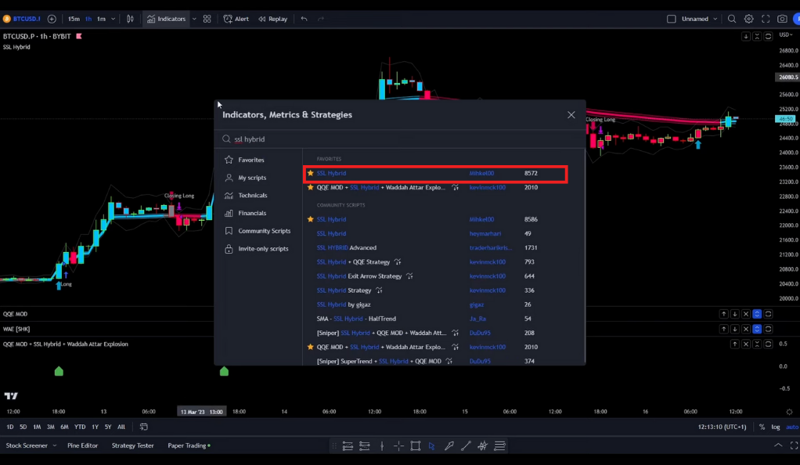Select the arrow cursor drawing tool
This screenshot has width=800, height=465.
[x=431, y=446]
